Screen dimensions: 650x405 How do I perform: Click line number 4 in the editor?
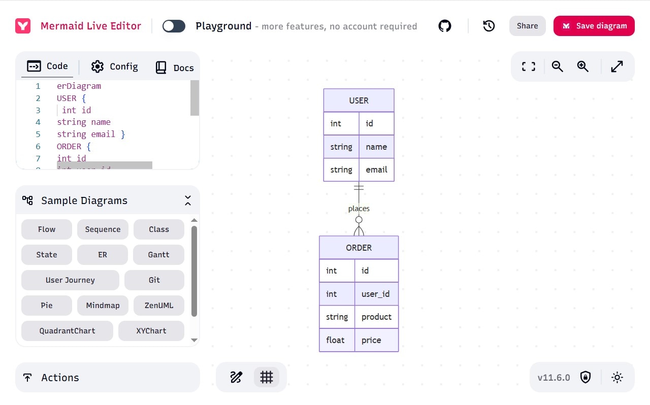(x=38, y=122)
